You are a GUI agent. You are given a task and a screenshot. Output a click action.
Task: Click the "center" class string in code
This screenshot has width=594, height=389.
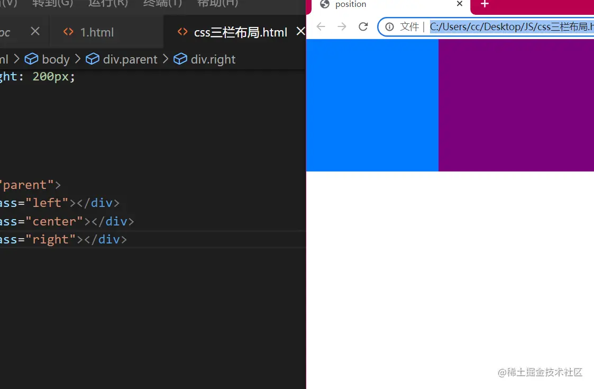pos(54,221)
